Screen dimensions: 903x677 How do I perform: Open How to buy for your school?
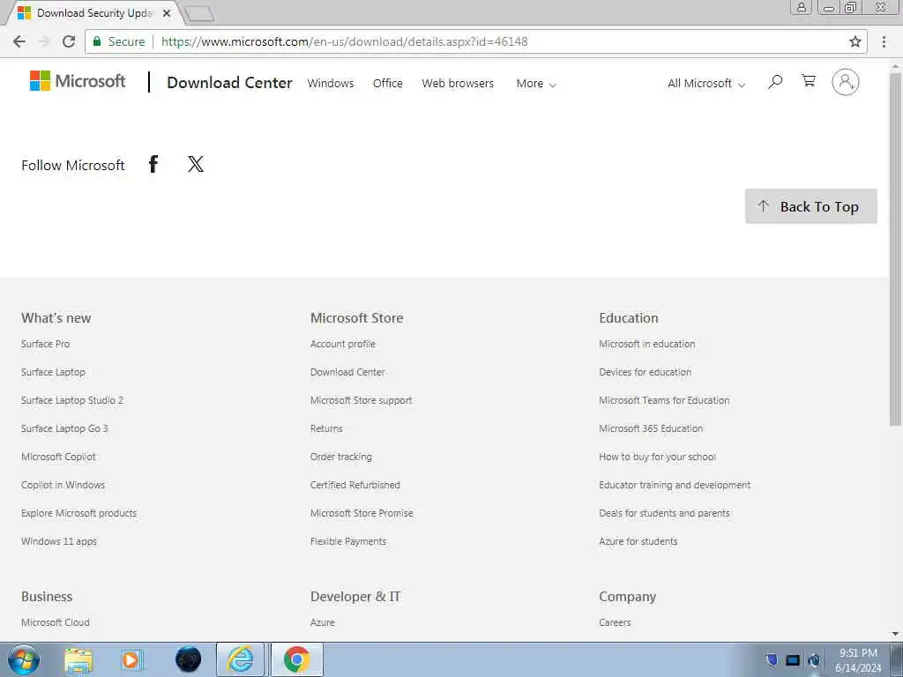(657, 457)
